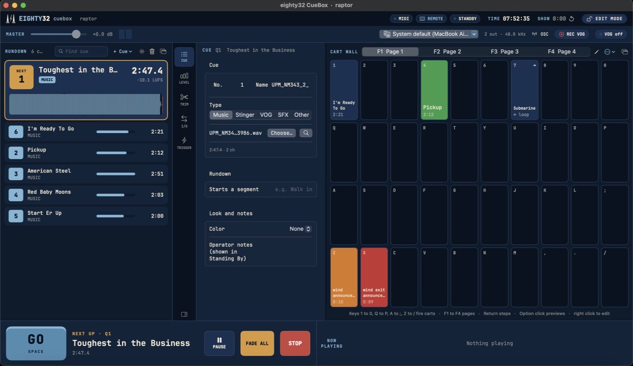
Task: Adjust the level bar for American Steel
Action: coord(116,174)
